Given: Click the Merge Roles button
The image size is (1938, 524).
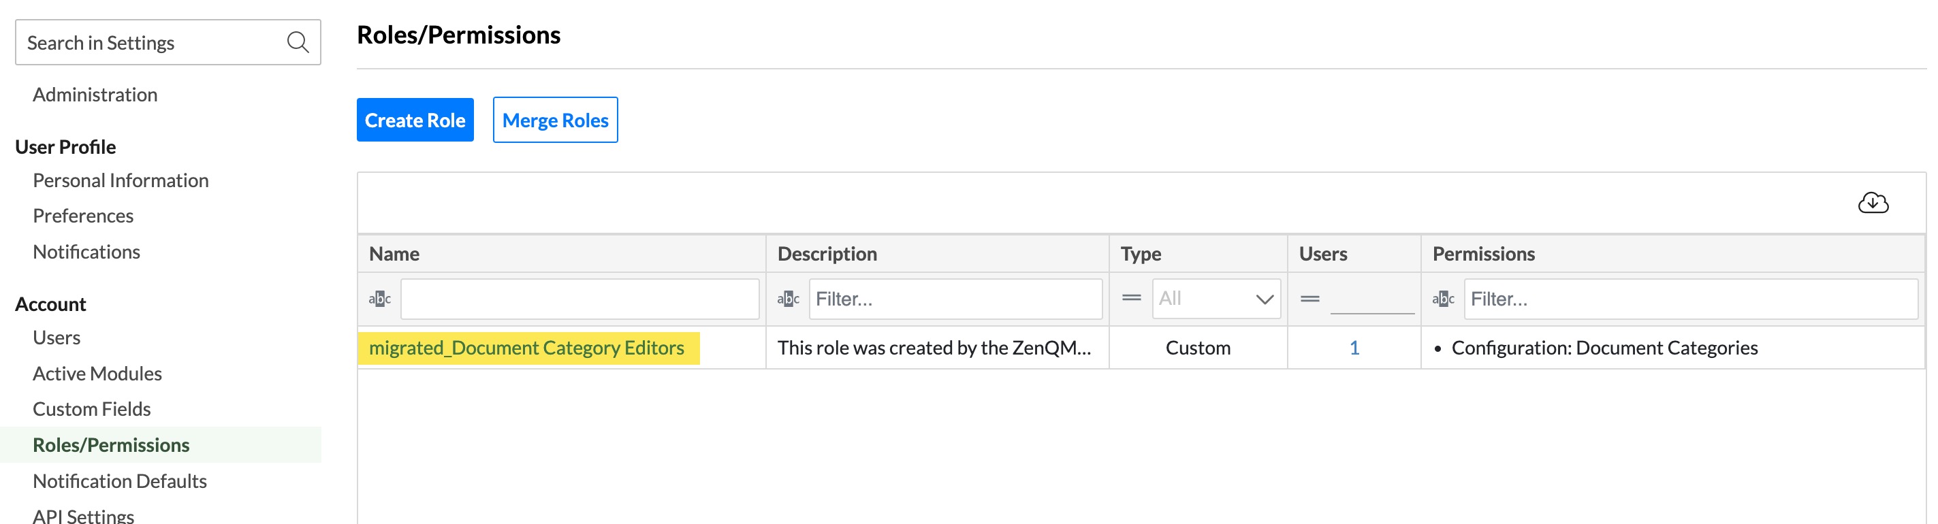Looking at the screenshot, I should [555, 120].
